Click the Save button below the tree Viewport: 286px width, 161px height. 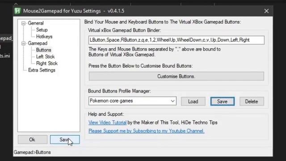(65, 140)
